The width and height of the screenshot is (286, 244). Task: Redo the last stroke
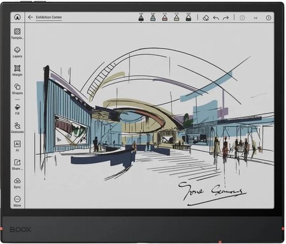(x=226, y=18)
